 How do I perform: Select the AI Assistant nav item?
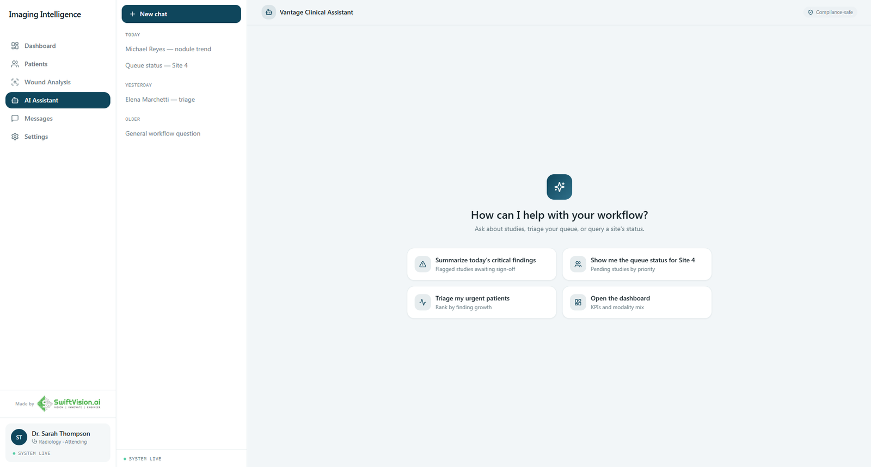pyautogui.click(x=58, y=100)
